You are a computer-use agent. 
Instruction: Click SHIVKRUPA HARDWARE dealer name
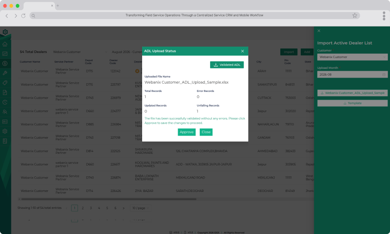point(144,151)
